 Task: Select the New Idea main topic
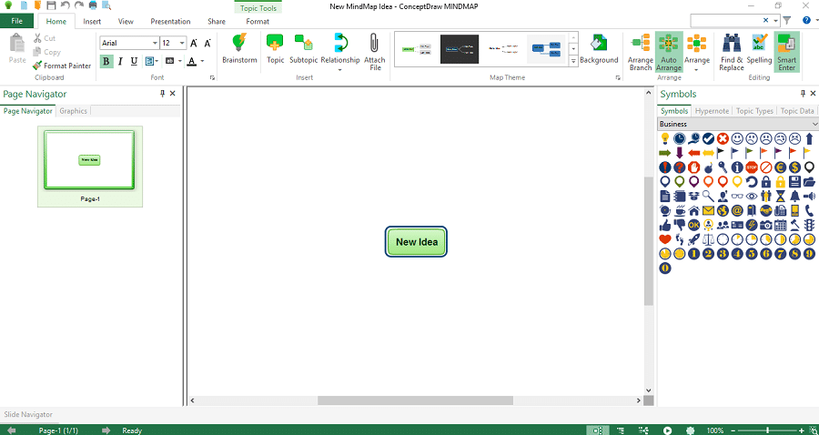click(x=416, y=242)
